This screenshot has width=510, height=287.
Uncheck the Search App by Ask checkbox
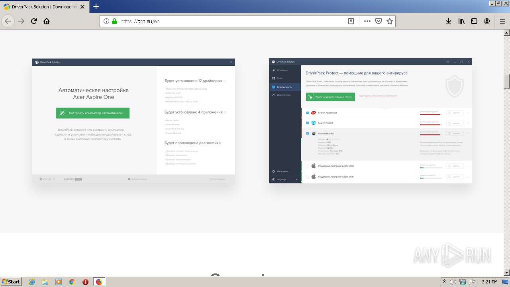click(308, 113)
